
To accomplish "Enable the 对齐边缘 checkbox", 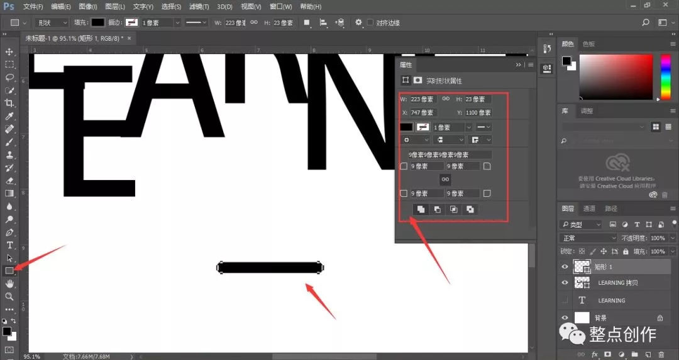I will pos(370,23).
